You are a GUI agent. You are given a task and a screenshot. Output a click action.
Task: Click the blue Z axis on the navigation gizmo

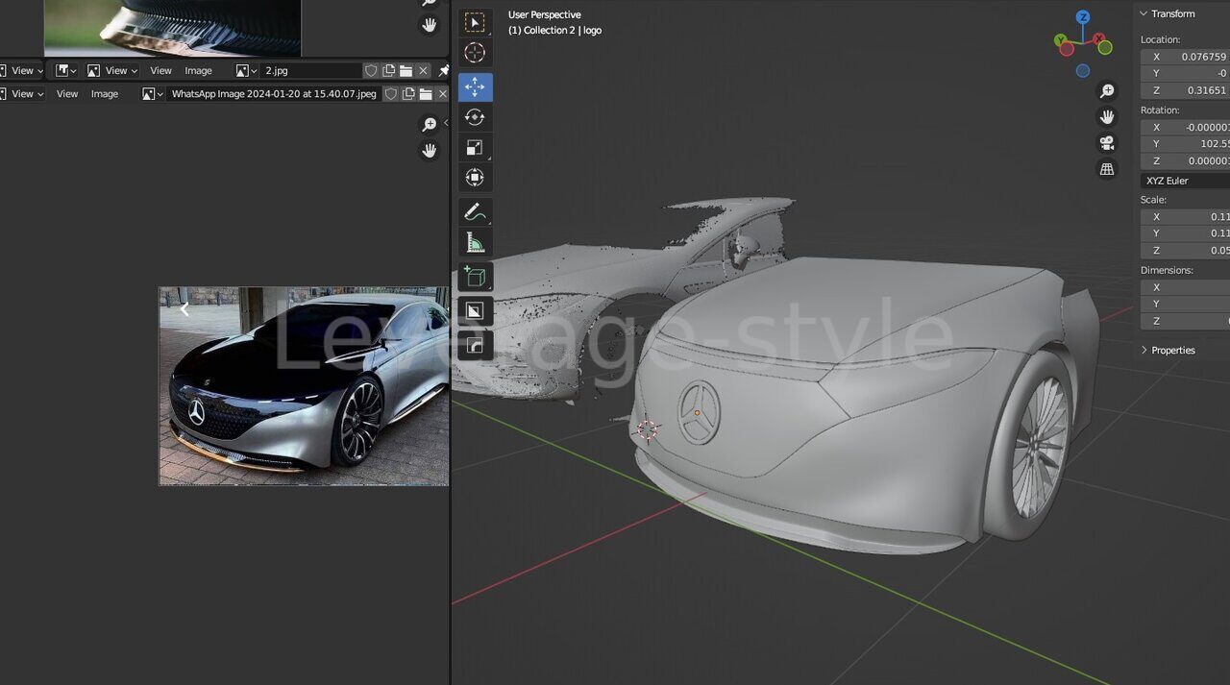tap(1083, 17)
